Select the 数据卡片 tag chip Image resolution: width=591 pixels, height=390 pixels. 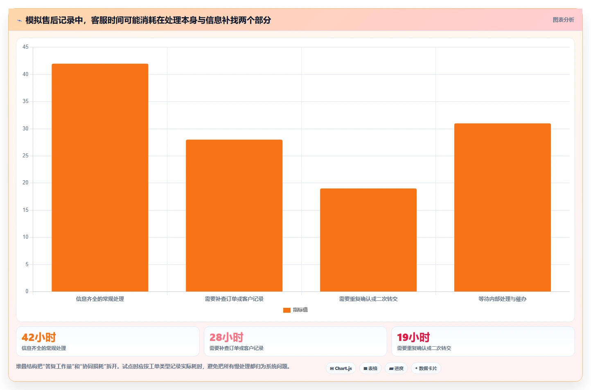click(x=426, y=368)
